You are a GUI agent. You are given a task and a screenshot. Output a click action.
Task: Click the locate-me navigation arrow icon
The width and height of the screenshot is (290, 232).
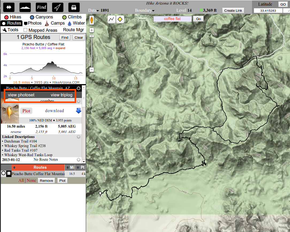58,7
